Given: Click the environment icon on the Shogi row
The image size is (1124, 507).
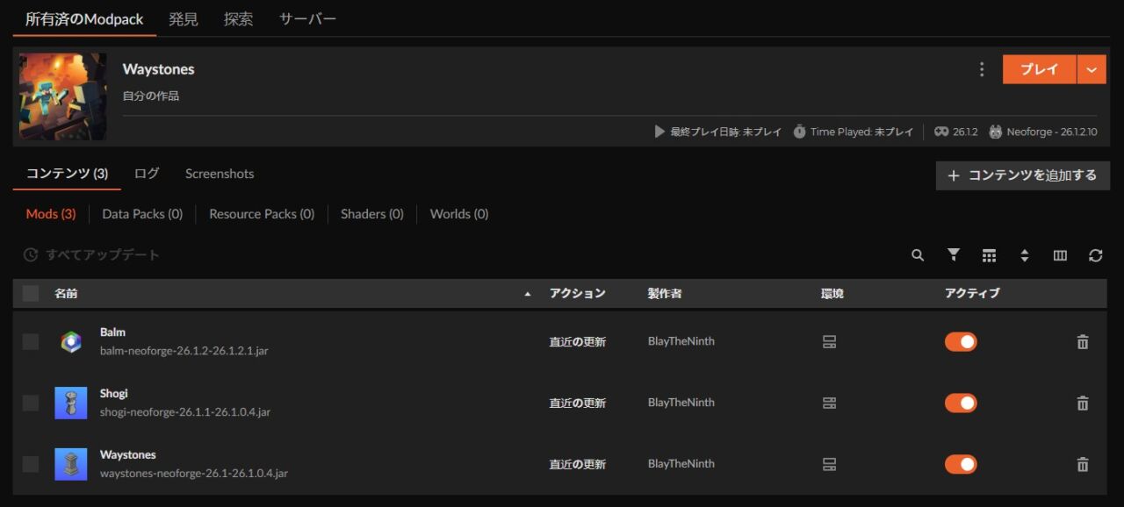Looking at the screenshot, I should [830, 403].
